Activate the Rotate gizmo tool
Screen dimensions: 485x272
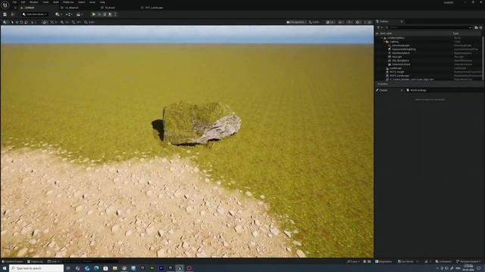click(21, 22)
